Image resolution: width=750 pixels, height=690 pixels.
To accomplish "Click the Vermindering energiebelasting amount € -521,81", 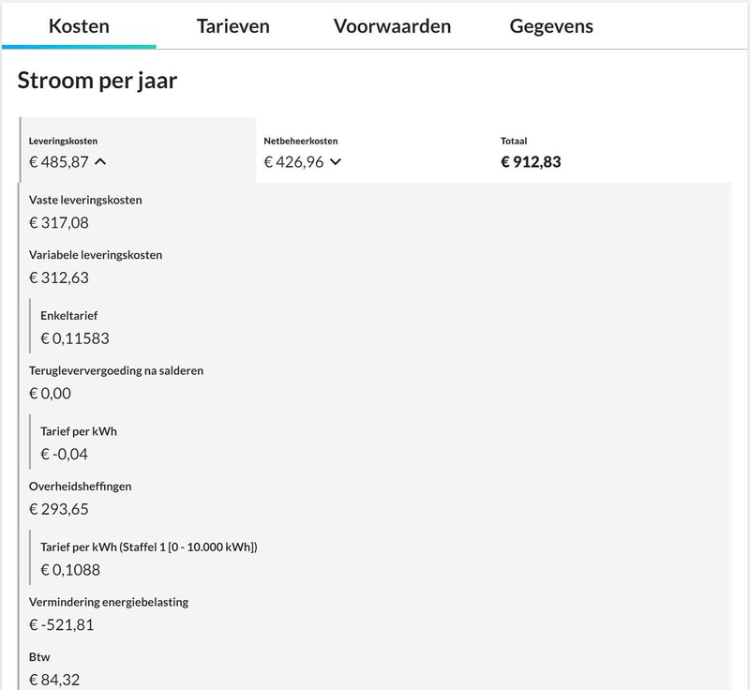I will pyautogui.click(x=62, y=624).
